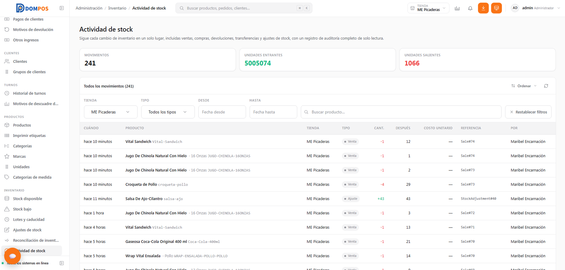This screenshot has width=565, height=270.
Task: Click Restablecer filtros button
Action: [528, 112]
